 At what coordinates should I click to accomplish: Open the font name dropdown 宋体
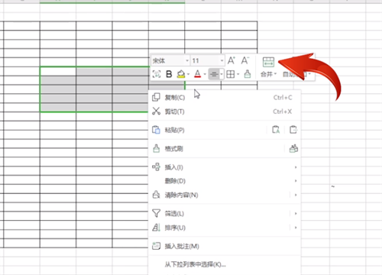coord(170,60)
